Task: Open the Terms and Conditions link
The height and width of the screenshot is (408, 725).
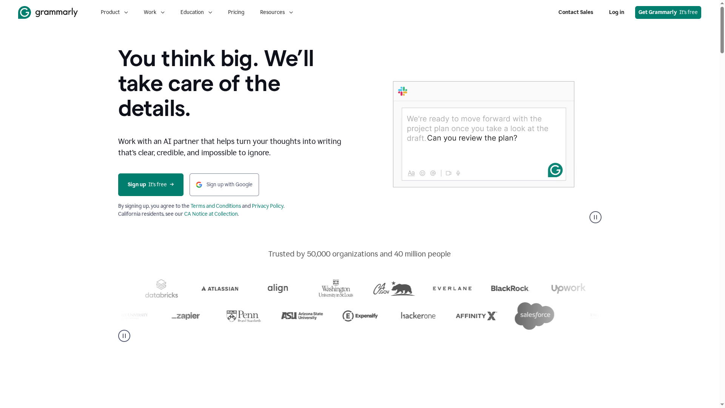Action: (x=216, y=206)
